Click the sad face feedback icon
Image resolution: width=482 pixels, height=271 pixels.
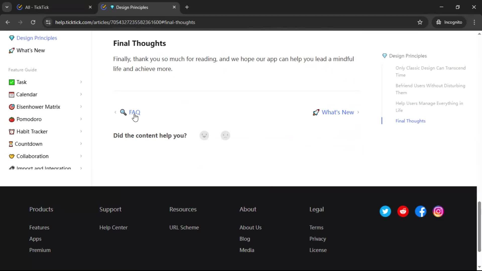click(x=225, y=135)
